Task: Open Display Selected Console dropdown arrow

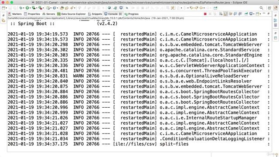Action: point(254,14)
